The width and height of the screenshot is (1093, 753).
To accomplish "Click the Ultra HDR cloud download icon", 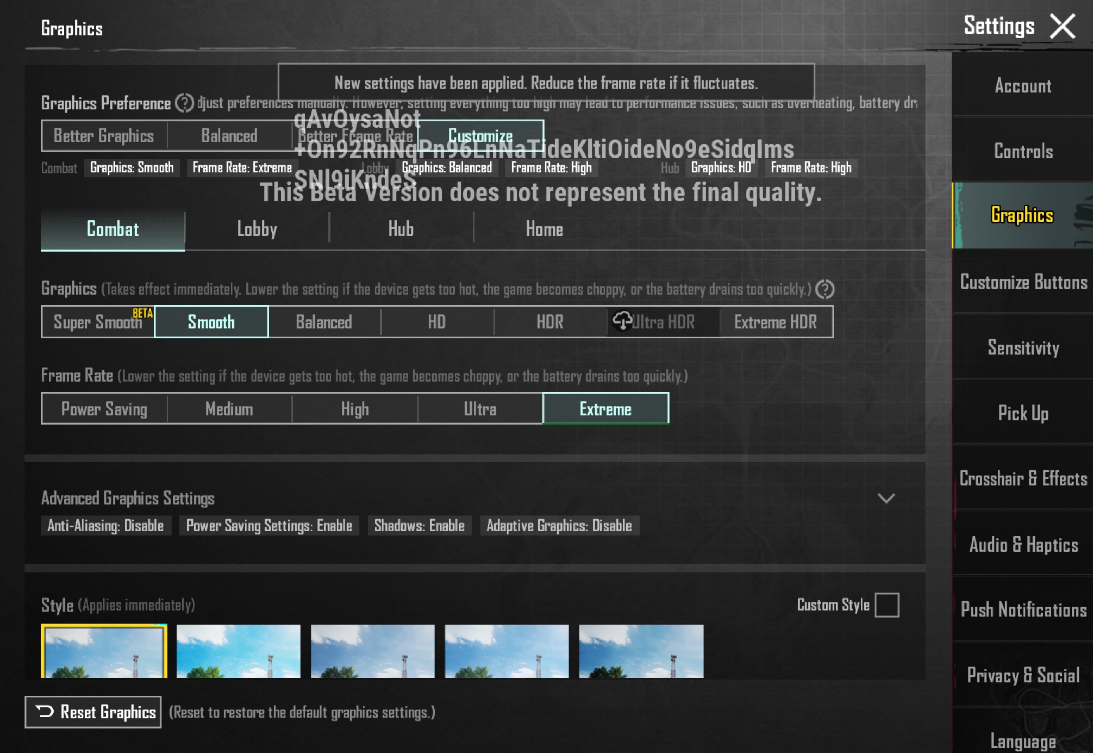I will [x=622, y=321].
